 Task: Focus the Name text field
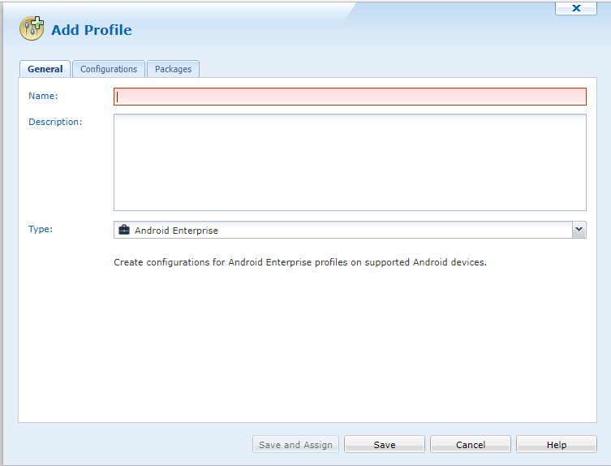click(x=350, y=97)
